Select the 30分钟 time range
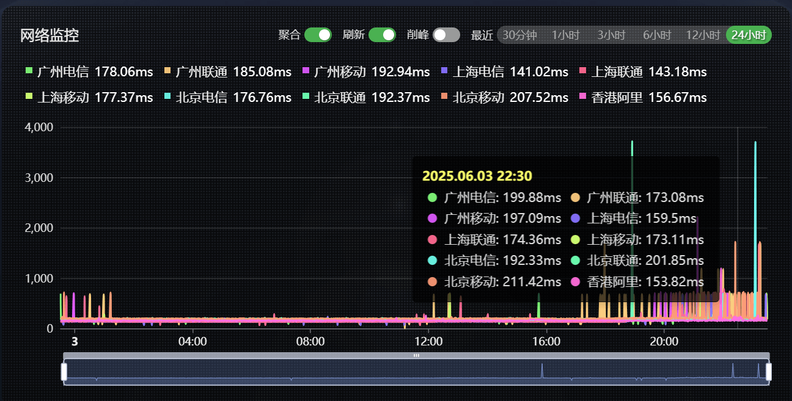 tap(519, 35)
